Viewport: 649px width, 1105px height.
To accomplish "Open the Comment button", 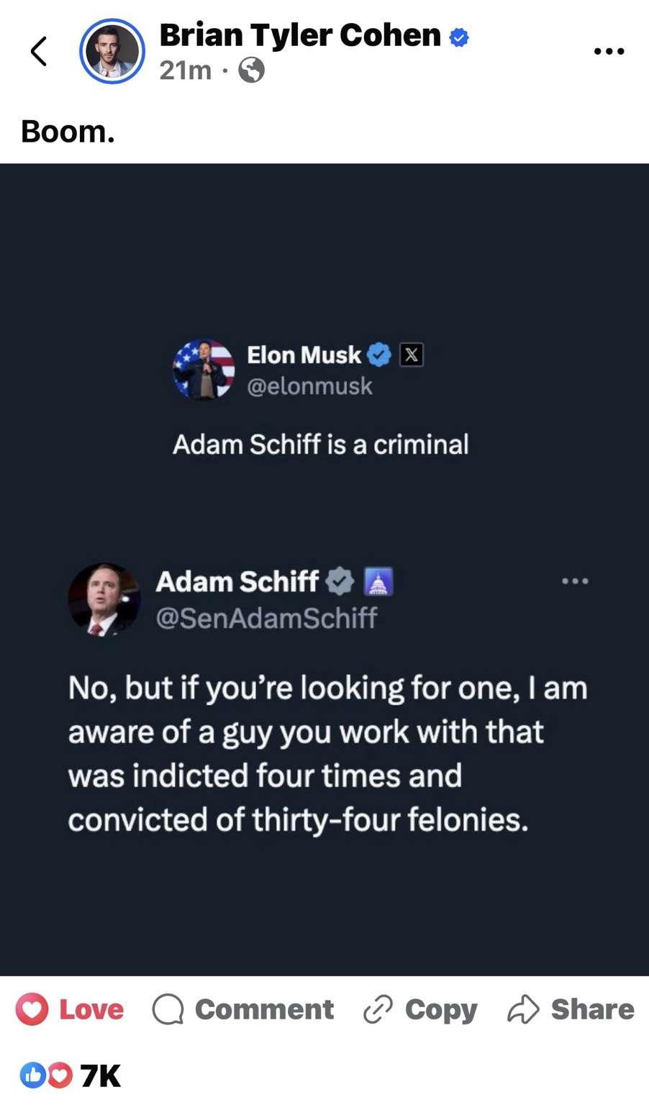I will point(243,1009).
